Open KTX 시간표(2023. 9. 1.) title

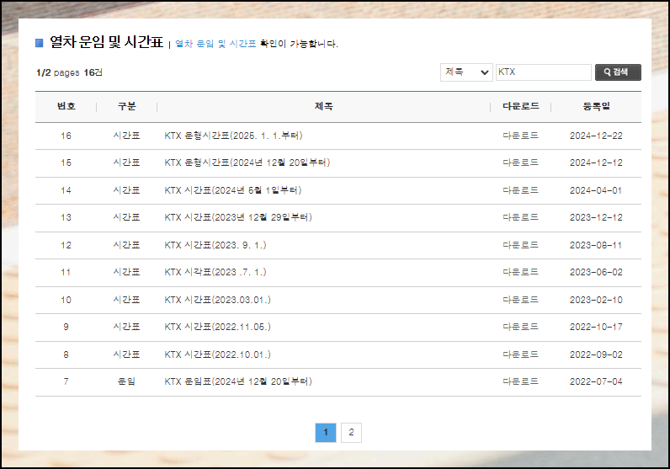tap(215, 245)
